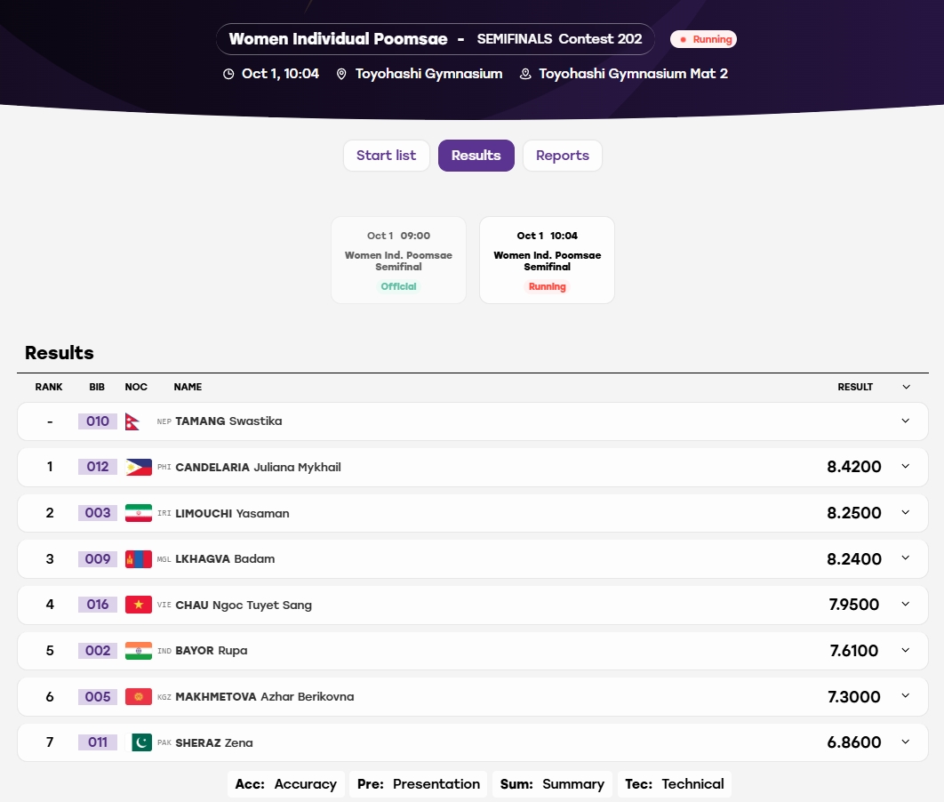Expand MAKHMETOVA Azhar Berikovna's row
This screenshot has height=802, width=944.
pos(906,696)
